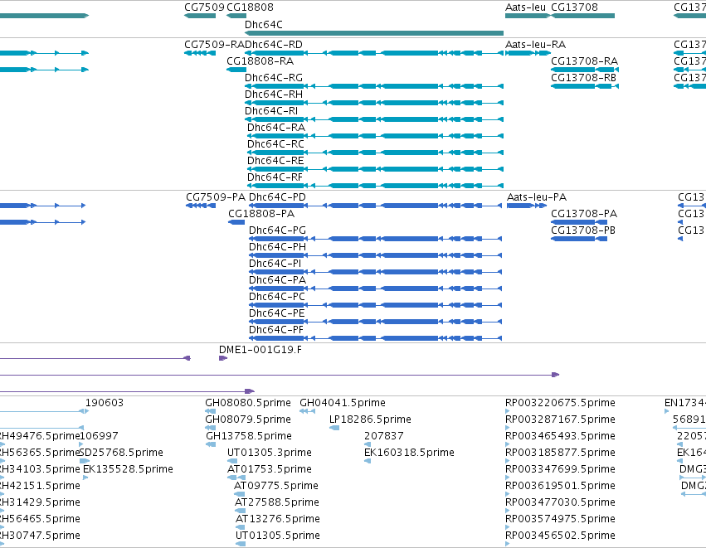Select the RP003347699.5prime EST
This screenshot has width=706, height=548.
tap(560, 469)
